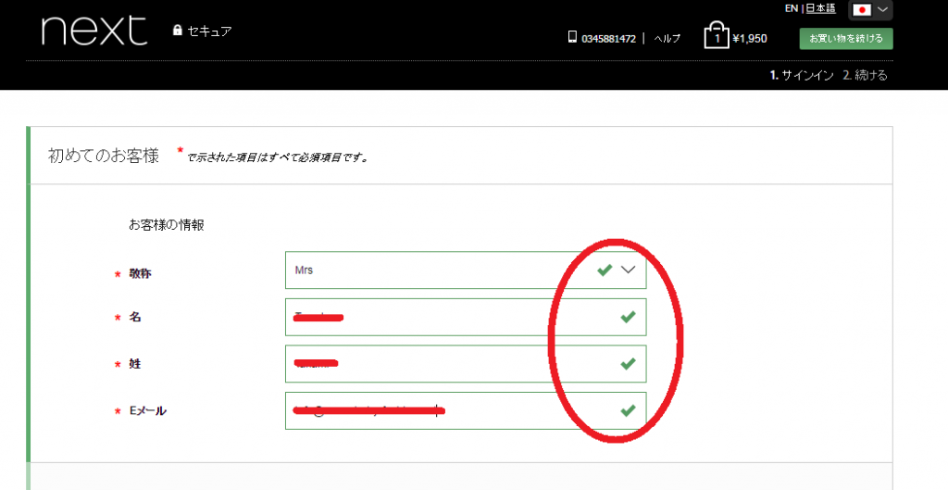Click the phone icon beside 0345881472

(572, 37)
